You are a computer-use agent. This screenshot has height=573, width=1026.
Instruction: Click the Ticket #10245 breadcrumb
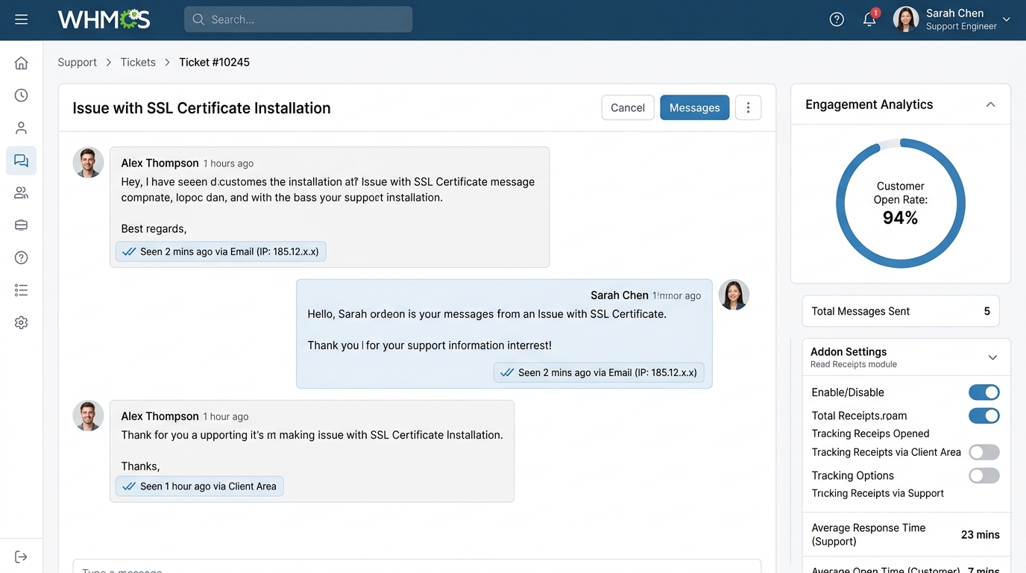214,62
